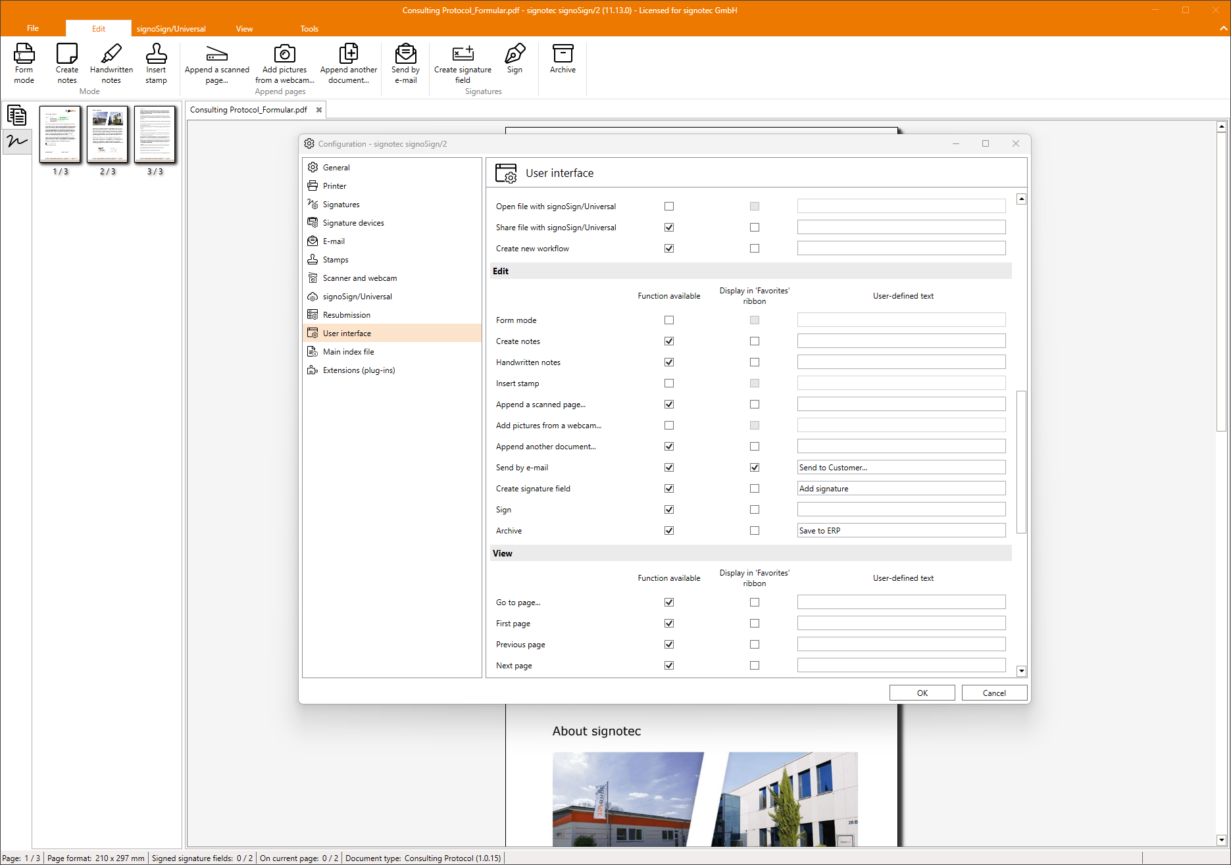The width and height of the screenshot is (1231, 865).
Task: Select the Create notes ribbon tool
Action: (x=66, y=64)
